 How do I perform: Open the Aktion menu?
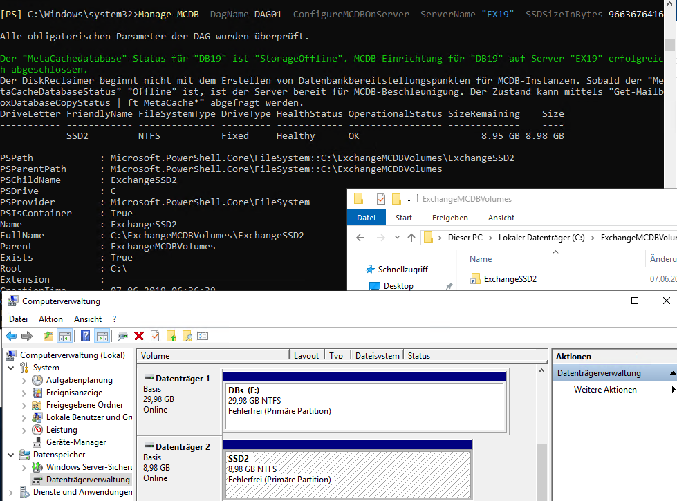coord(50,319)
